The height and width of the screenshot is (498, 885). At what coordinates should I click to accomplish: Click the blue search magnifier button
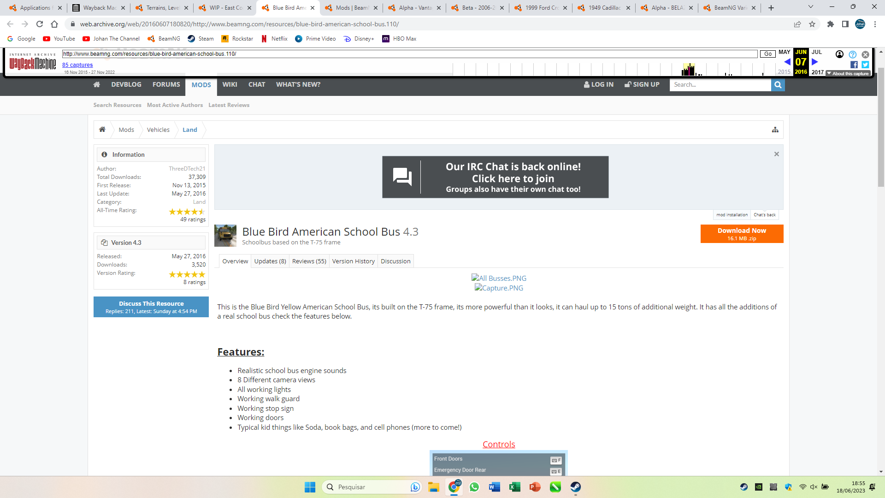coord(778,85)
